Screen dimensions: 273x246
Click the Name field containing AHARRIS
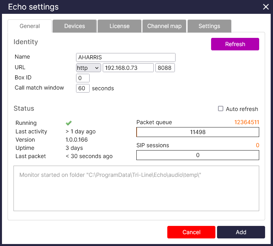[125, 57]
